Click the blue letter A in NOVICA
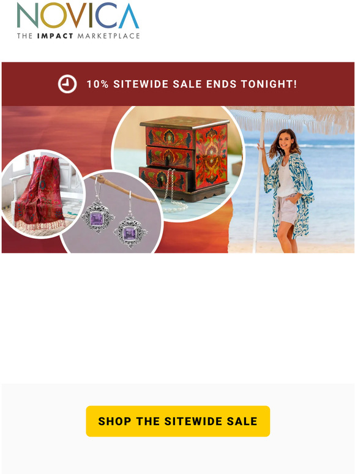 (129, 15)
